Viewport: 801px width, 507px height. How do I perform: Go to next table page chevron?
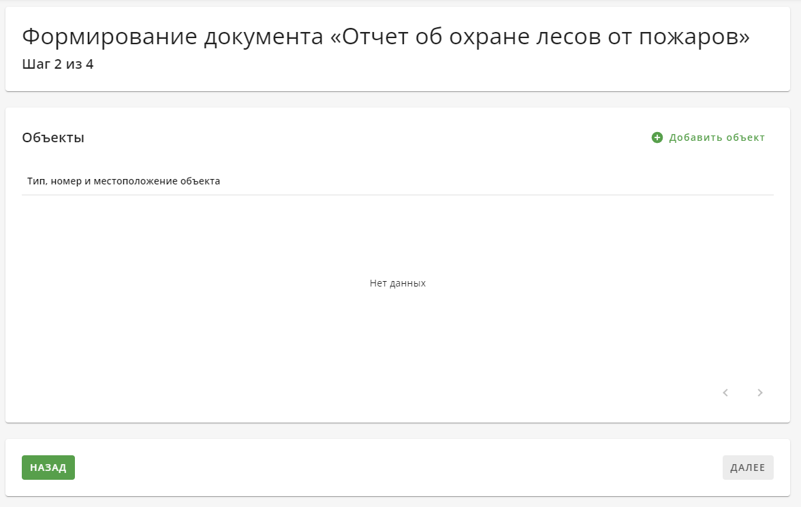click(x=760, y=393)
